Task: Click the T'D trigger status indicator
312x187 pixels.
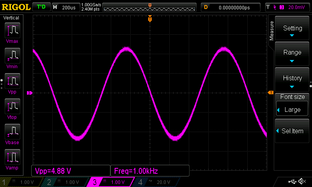Action: [41, 7]
